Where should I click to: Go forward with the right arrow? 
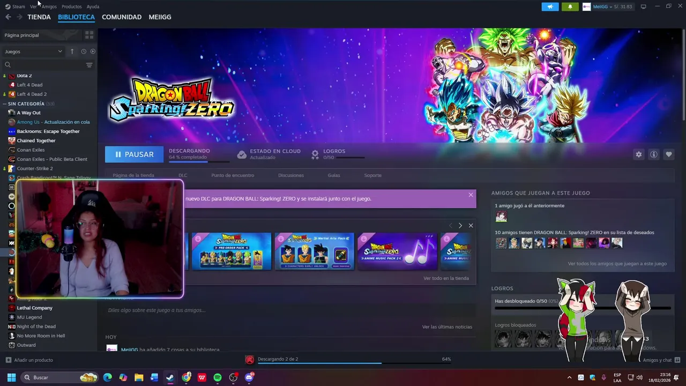tap(19, 17)
